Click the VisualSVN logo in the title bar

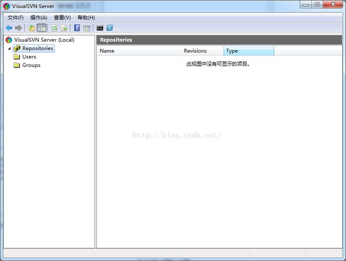tap(6, 6)
